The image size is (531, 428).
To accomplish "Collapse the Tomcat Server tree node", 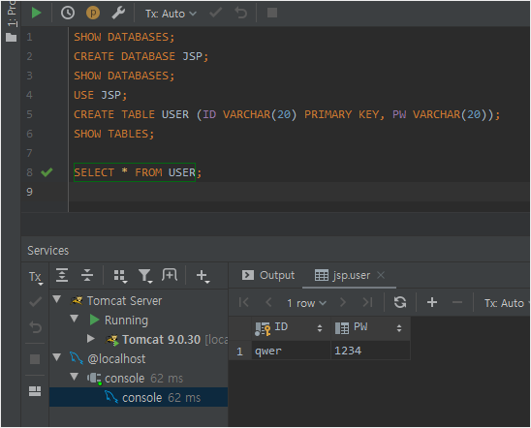I will coord(57,299).
